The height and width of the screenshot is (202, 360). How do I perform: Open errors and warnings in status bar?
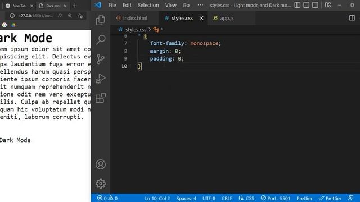(107, 198)
